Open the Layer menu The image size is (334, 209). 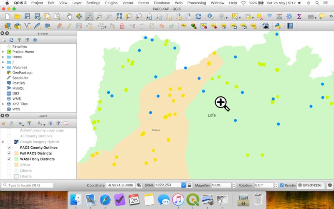coord(77,3)
